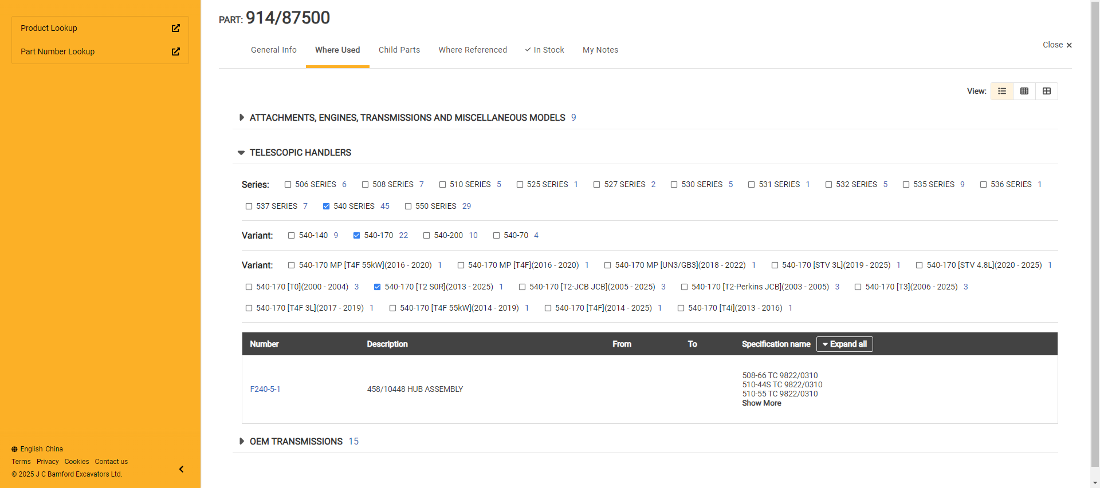Go to the Where Referenced tab

pos(473,50)
